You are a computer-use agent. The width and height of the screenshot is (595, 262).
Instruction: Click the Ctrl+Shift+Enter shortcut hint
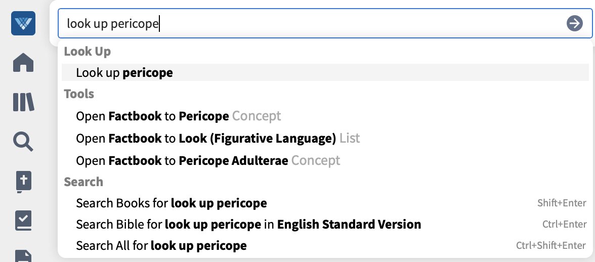551,246
